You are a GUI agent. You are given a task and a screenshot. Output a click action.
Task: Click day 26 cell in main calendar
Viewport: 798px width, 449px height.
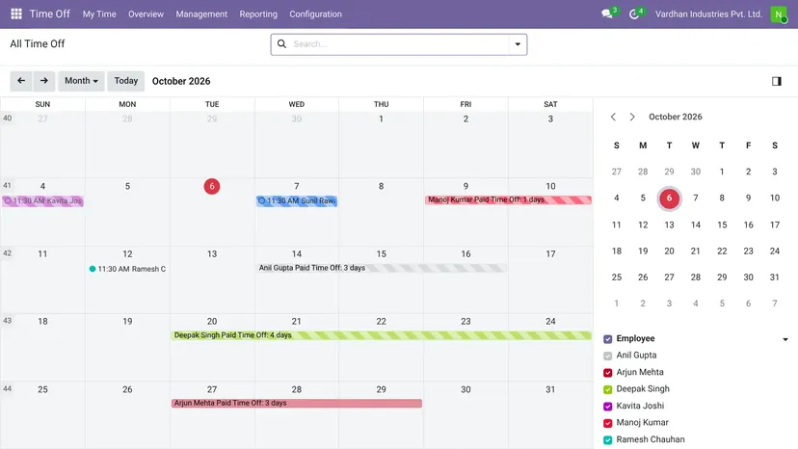pos(127,415)
